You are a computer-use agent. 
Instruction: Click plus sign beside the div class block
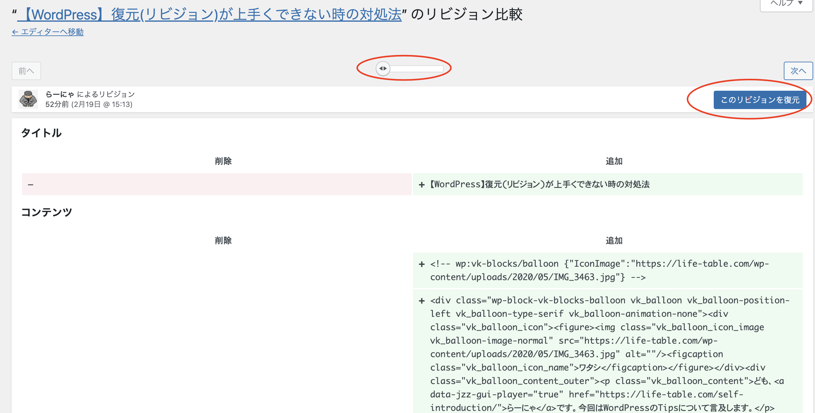click(422, 301)
